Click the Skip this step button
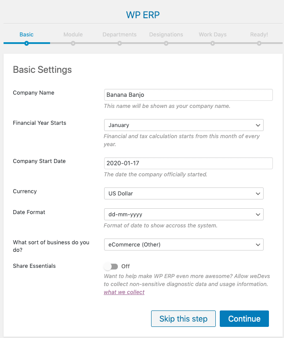This screenshot has height=338, width=284. [183, 318]
